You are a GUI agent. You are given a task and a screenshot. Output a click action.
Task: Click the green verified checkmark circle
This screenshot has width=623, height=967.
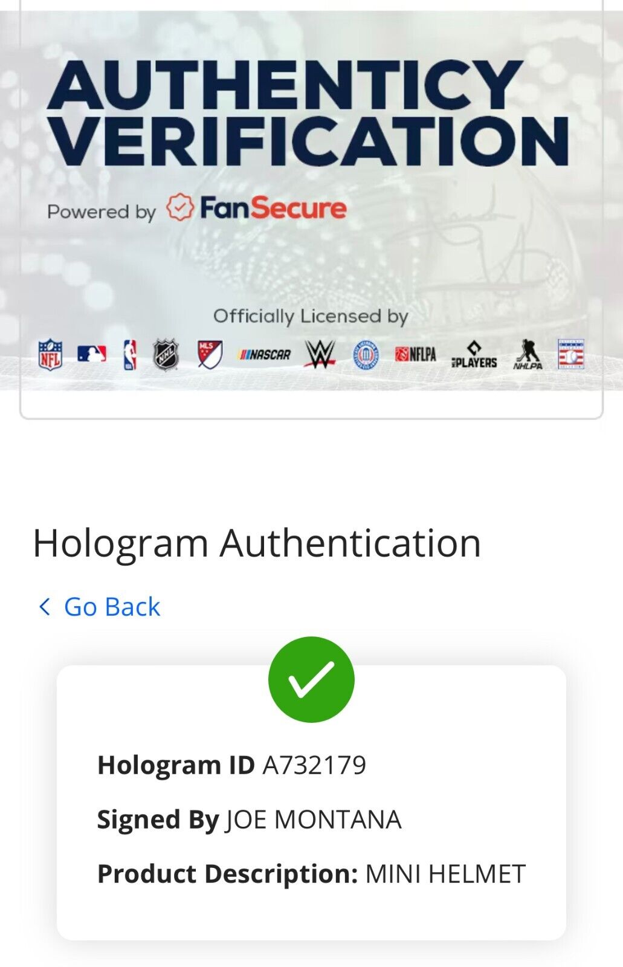click(x=311, y=679)
